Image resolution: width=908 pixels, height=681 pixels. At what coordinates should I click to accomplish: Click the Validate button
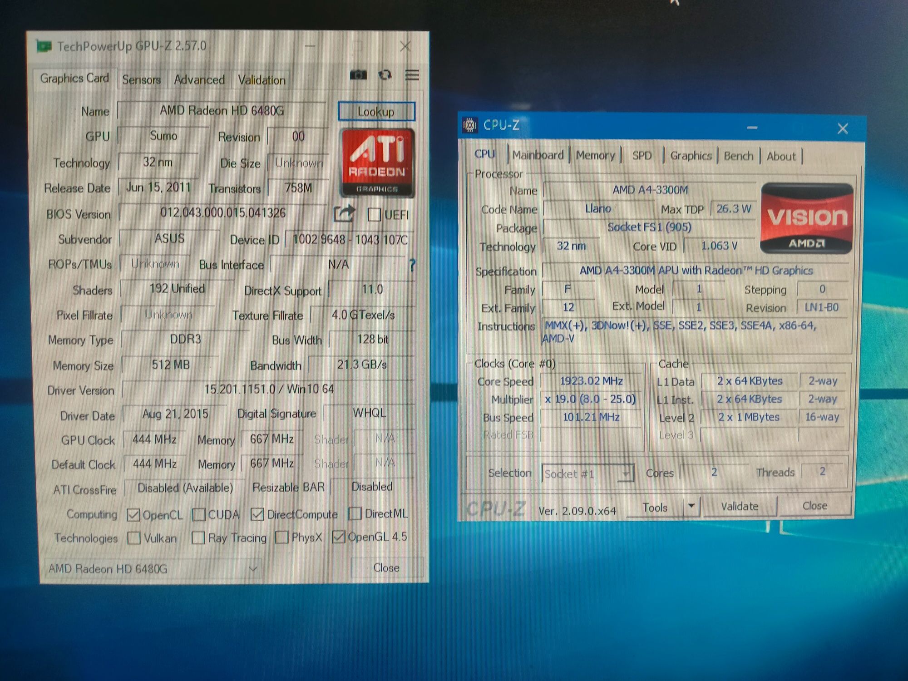[x=740, y=506]
